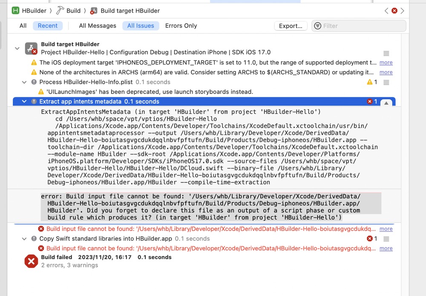Open 'more' link for ARCHS warning
This screenshot has height=296, width=426.
386,72
